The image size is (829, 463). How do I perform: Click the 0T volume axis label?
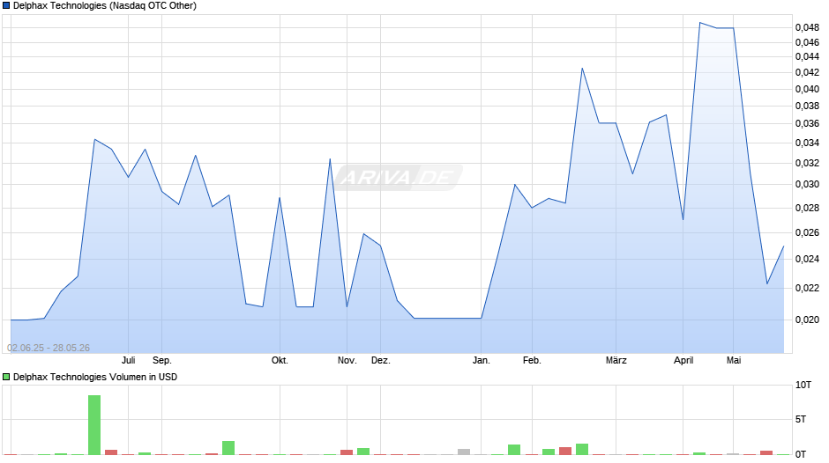pos(801,454)
